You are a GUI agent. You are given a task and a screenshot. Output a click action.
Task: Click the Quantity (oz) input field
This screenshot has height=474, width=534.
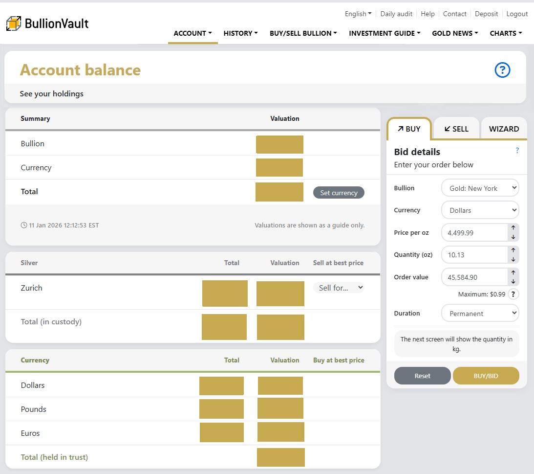[x=474, y=255]
